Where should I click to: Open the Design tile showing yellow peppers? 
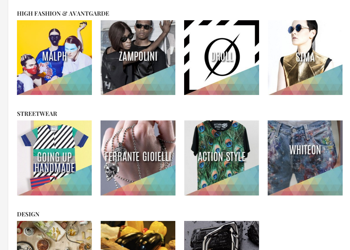pos(138,235)
